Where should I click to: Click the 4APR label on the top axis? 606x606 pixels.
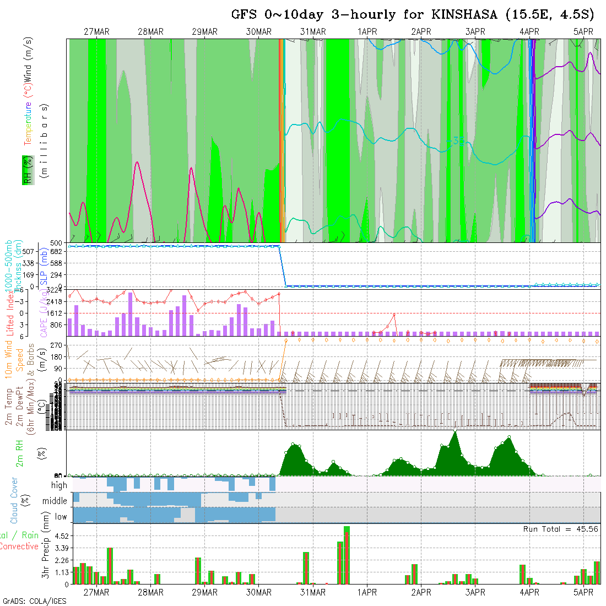click(x=529, y=32)
